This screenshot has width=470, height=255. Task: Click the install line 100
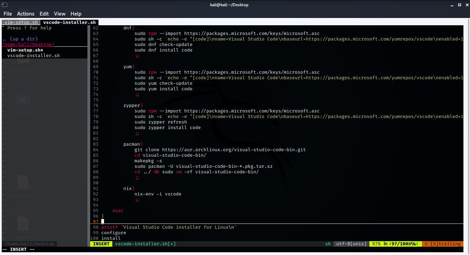tap(111, 238)
